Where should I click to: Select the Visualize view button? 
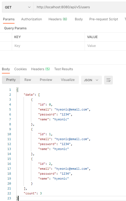click(68, 80)
